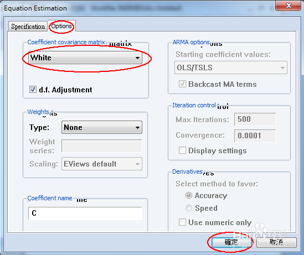Image resolution: width=304 pixels, height=255 pixels.
Task: Click the Derivatives group label
Action: pos(187,171)
